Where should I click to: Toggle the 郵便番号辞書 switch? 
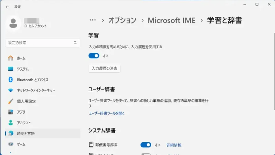point(146,145)
